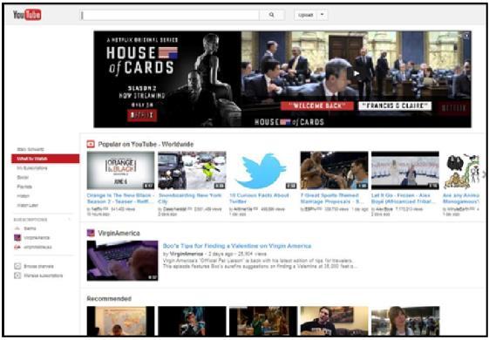Close the House of Cards banner ad
This screenshot has height=340, width=489.
[466, 36]
